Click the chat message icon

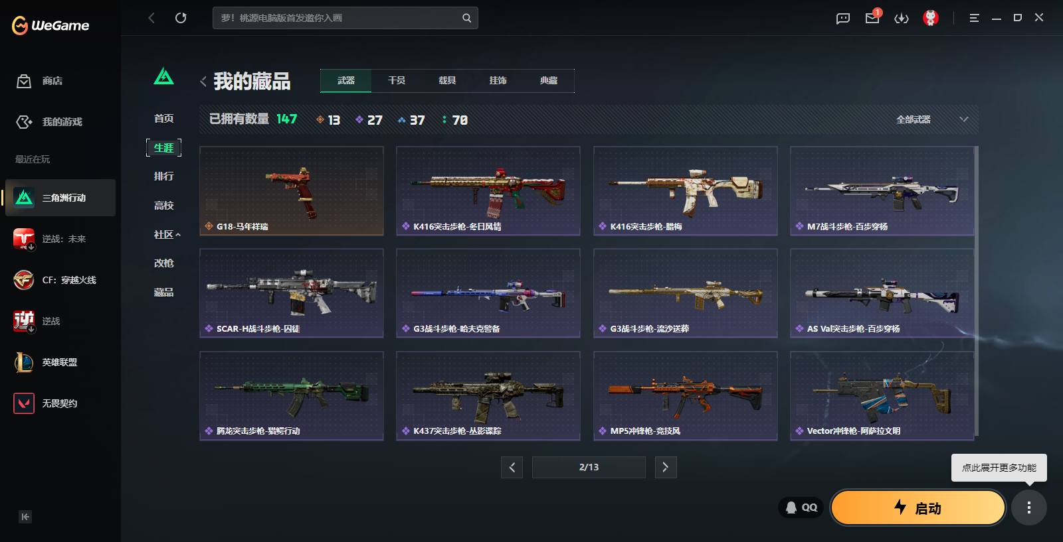(x=843, y=18)
